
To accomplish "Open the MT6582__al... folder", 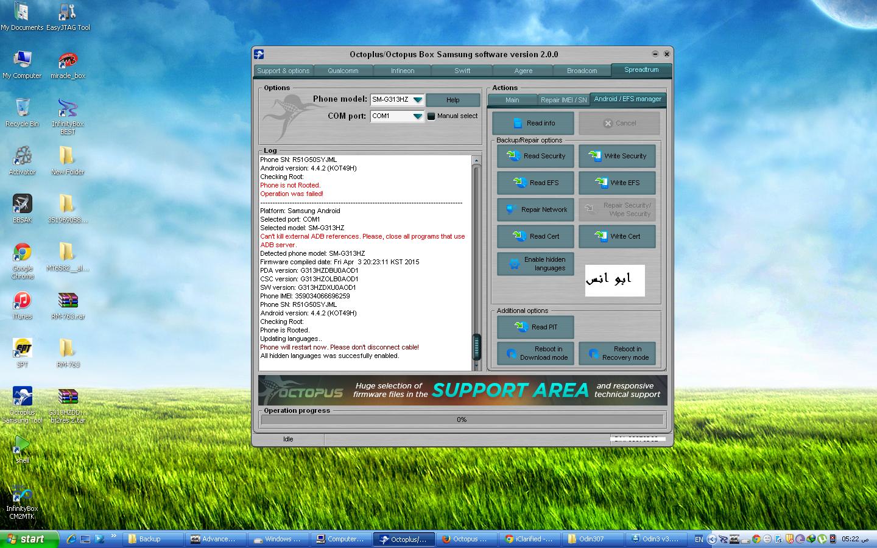I will pyautogui.click(x=68, y=257).
